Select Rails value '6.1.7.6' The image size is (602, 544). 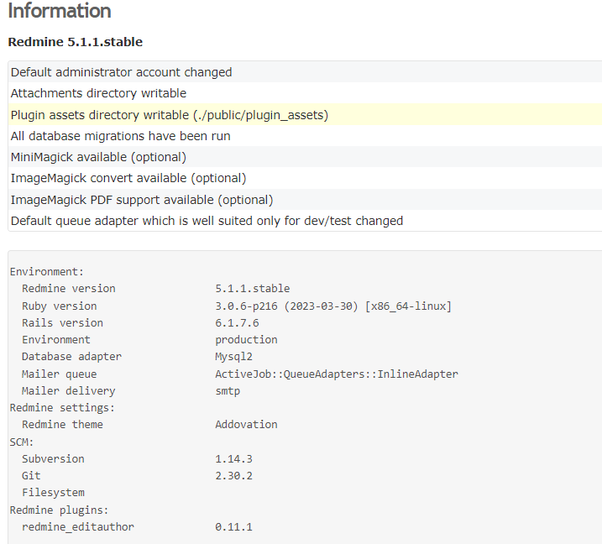(x=237, y=322)
